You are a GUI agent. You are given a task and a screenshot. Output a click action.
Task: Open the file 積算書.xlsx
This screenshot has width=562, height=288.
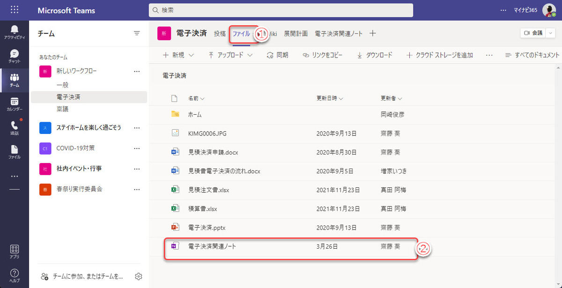[x=203, y=208]
